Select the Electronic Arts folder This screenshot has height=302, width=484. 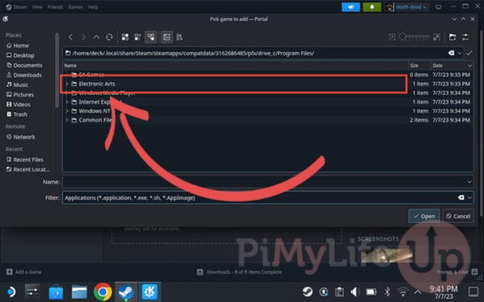click(236, 84)
